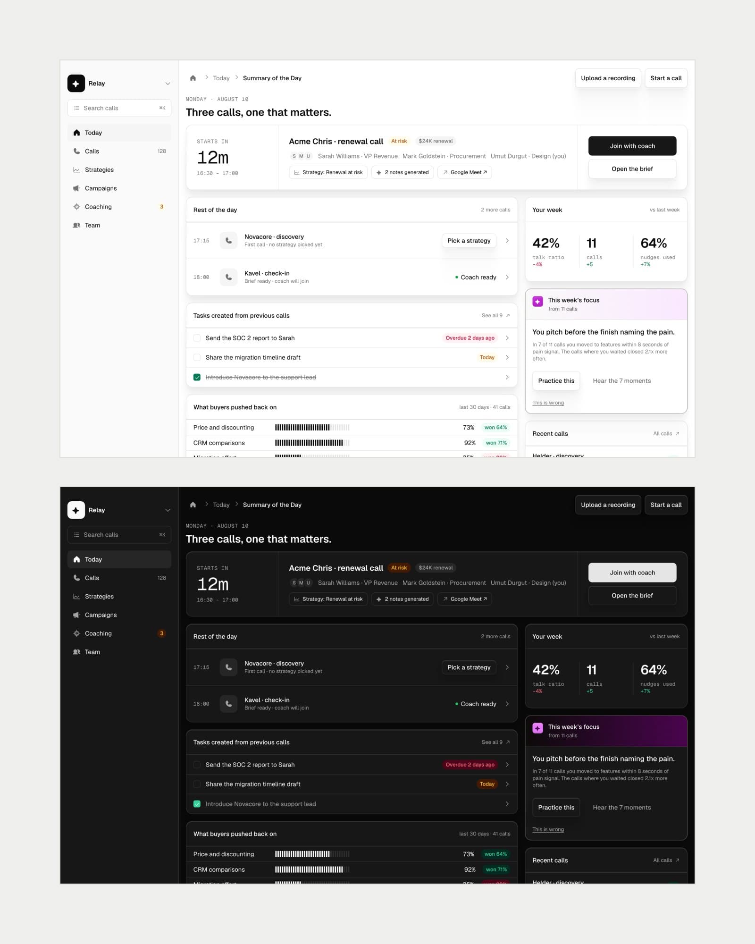The image size is (755, 944).
Task: Open Campaigns label in the light sidebar
Action: click(101, 188)
